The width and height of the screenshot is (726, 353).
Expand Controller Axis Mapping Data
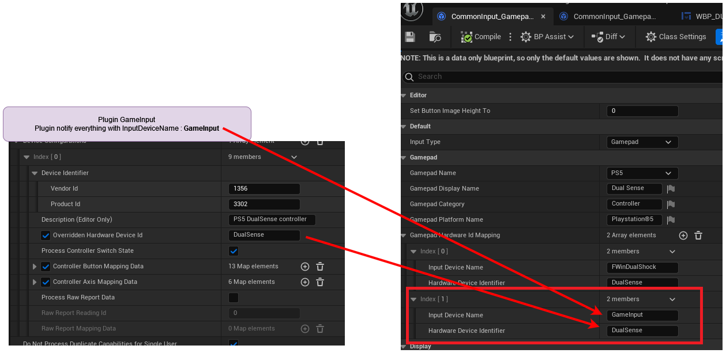(x=35, y=282)
